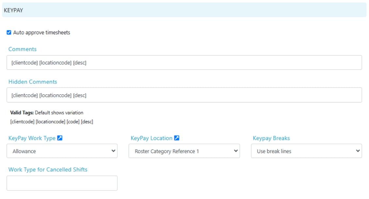The height and width of the screenshot is (199, 369).
Task: Click the Comments field label
Action: point(22,49)
